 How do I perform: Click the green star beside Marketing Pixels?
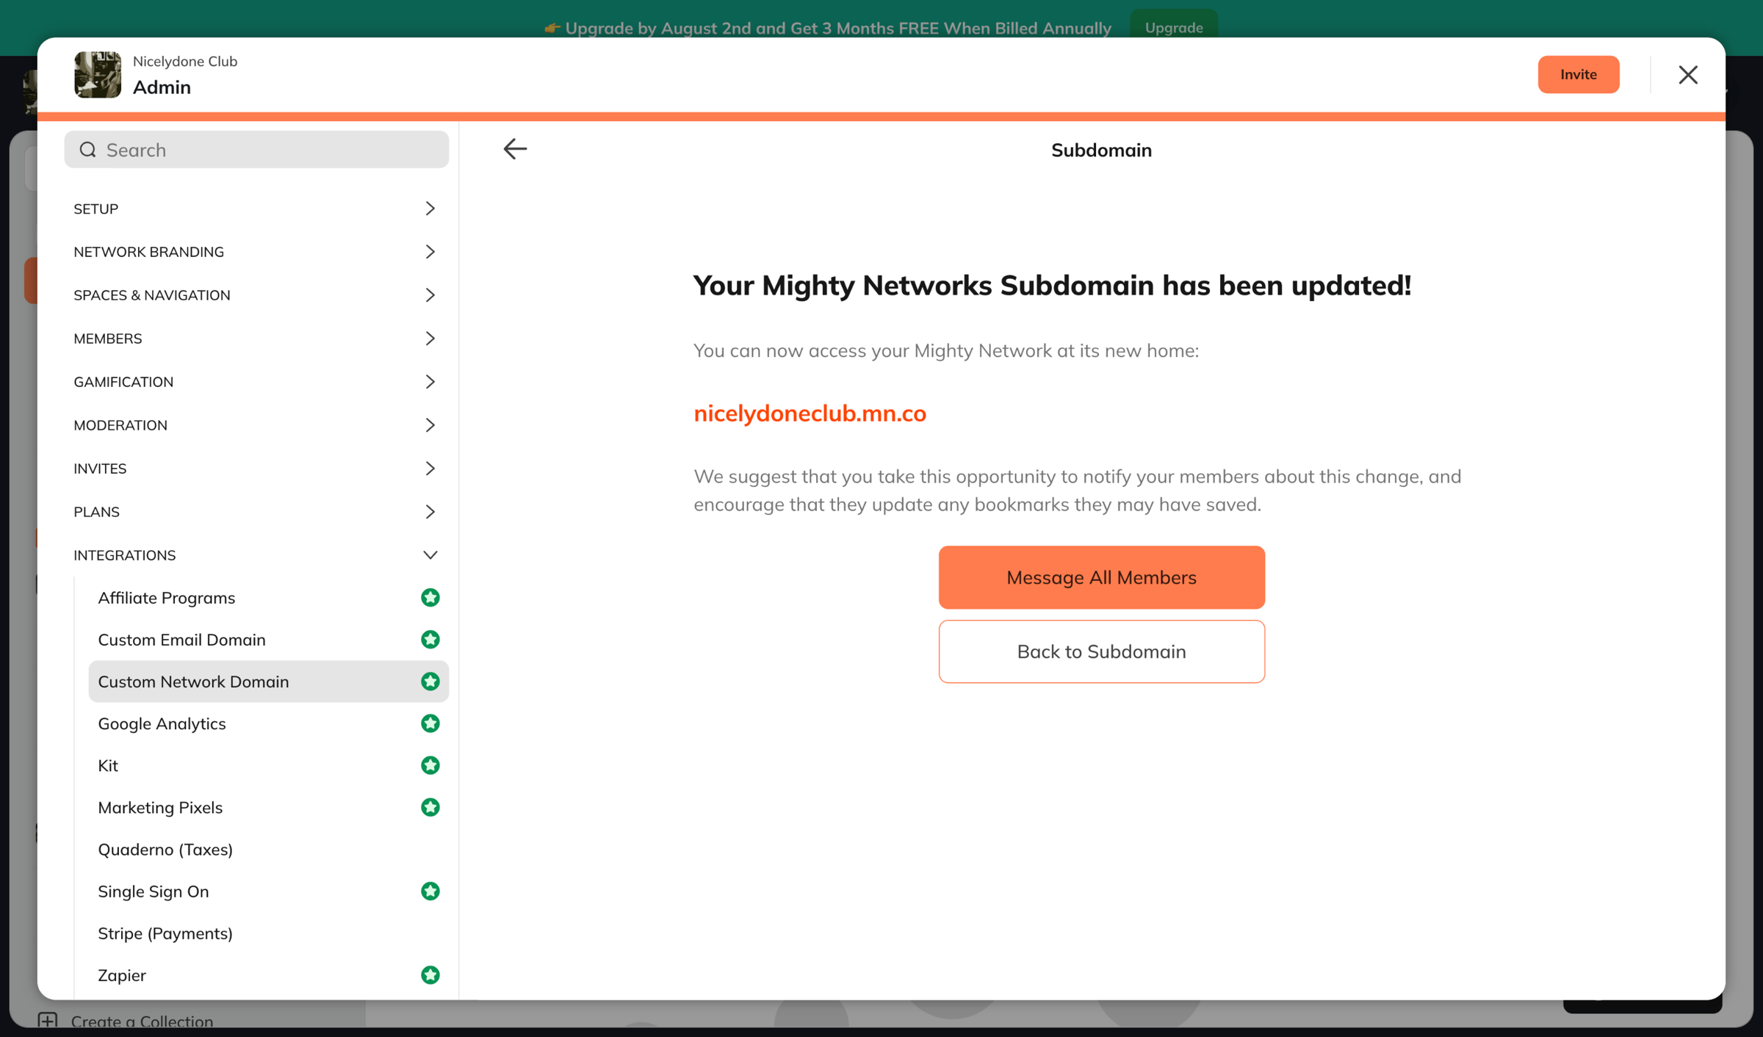430,807
